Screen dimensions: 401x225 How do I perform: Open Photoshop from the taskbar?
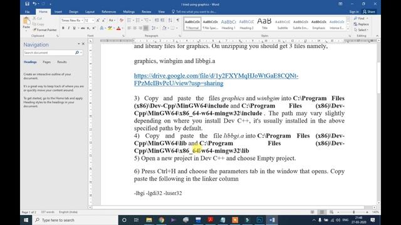[x=259, y=220]
